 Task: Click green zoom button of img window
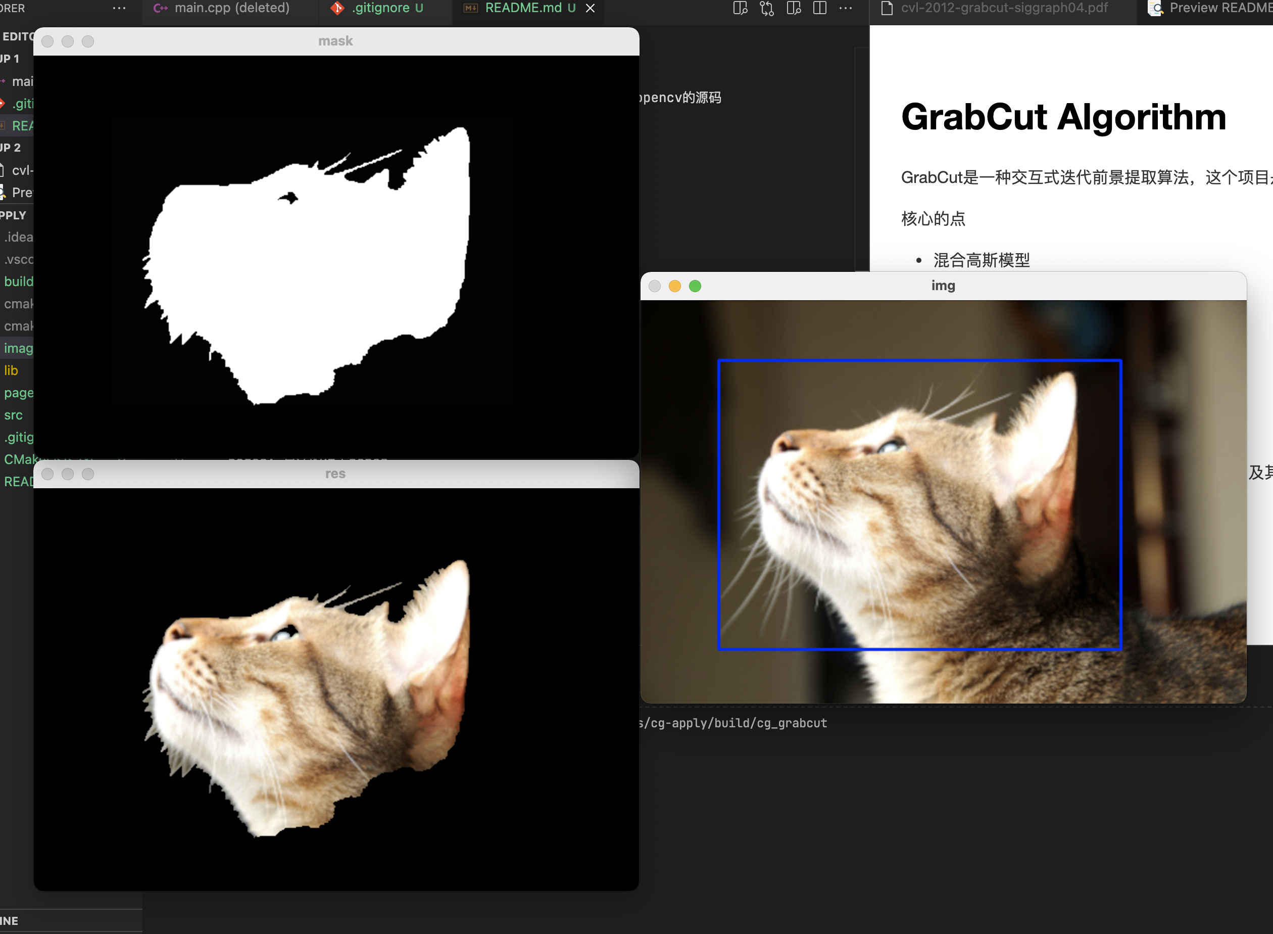coord(695,286)
